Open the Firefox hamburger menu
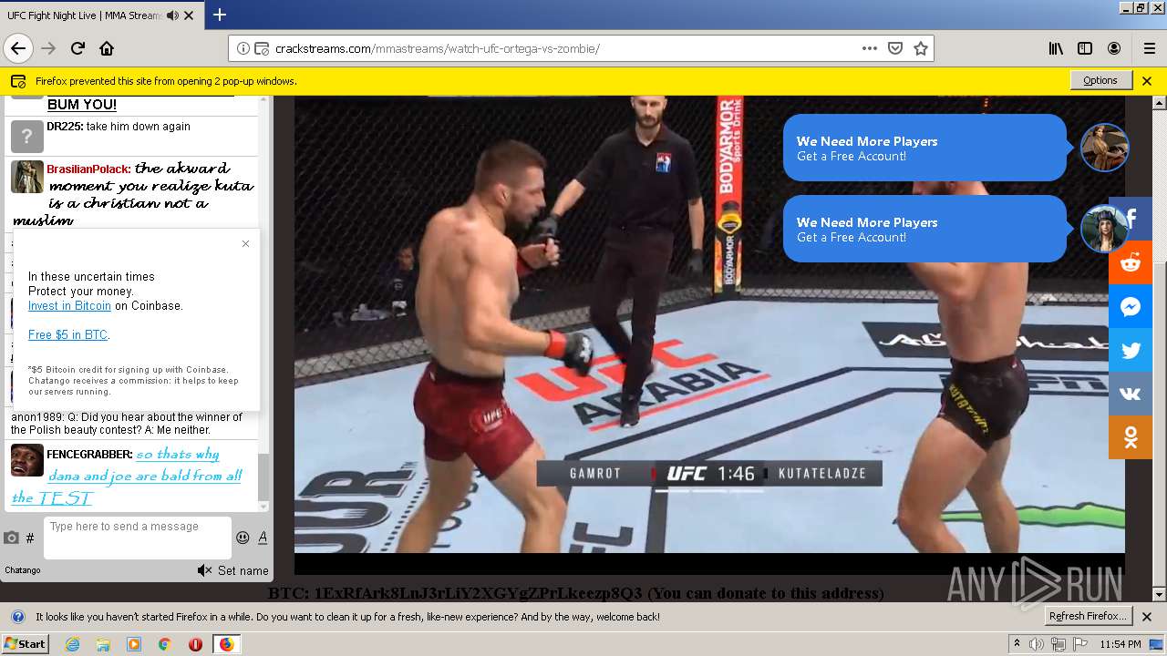1167x656 pixels. pyautogui.click(x=1149, y=48)
